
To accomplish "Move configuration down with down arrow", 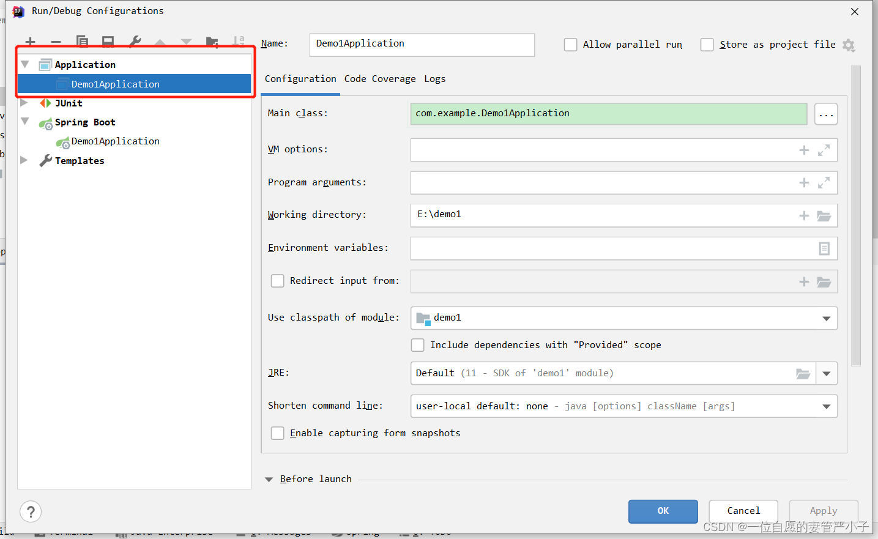I will tap(186, 42).
